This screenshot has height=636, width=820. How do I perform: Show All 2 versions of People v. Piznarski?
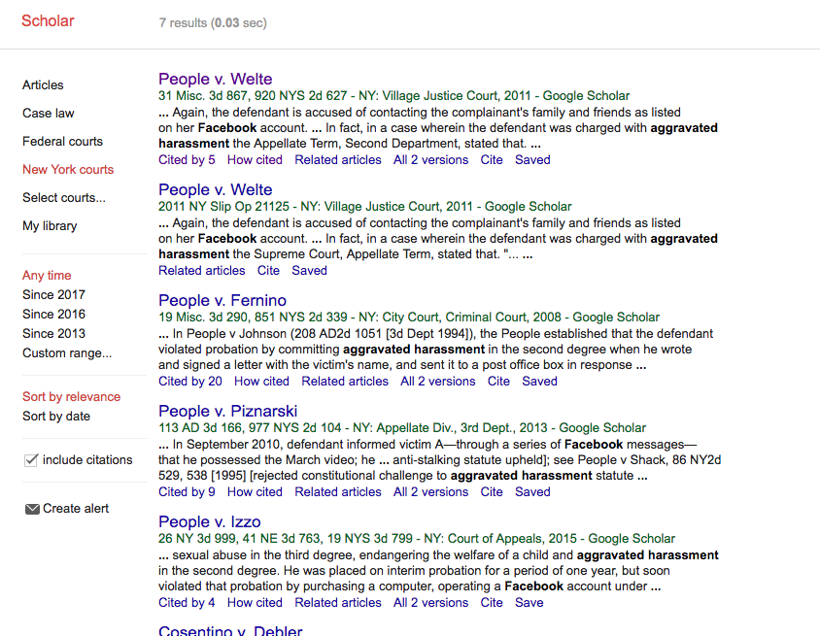tap(430, 491)
